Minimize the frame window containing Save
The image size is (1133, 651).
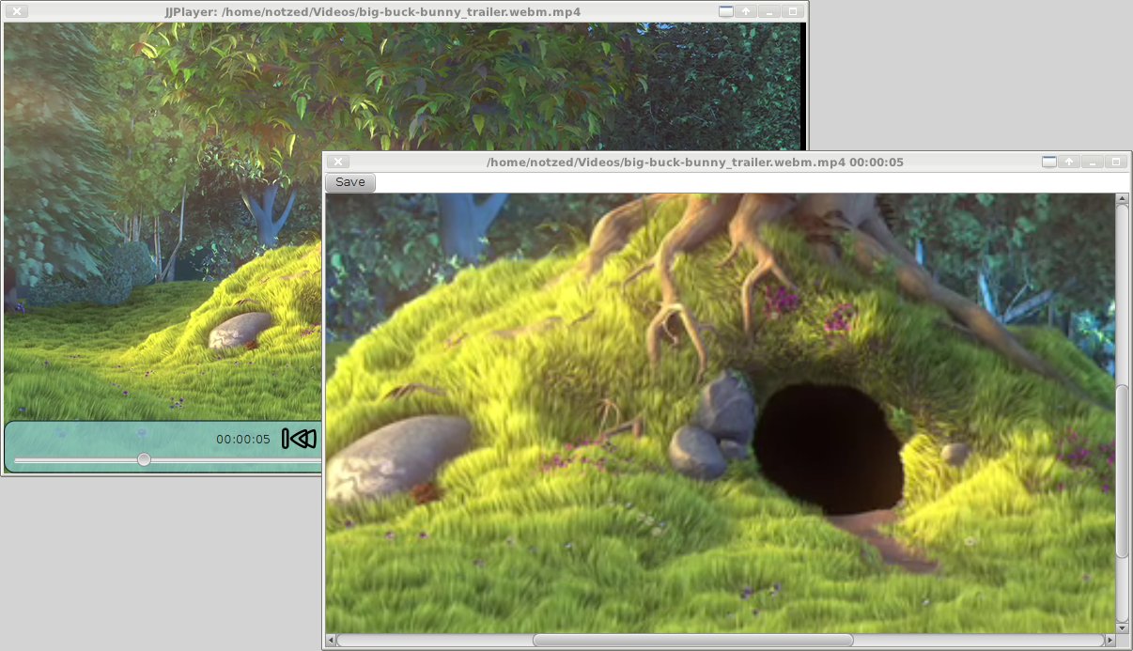(1094, 162)
